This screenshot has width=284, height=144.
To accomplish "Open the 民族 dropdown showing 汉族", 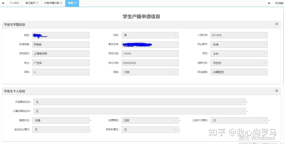I will point(150,72).
